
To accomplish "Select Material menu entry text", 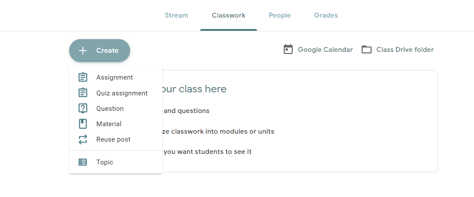I will tap(109, 124).
